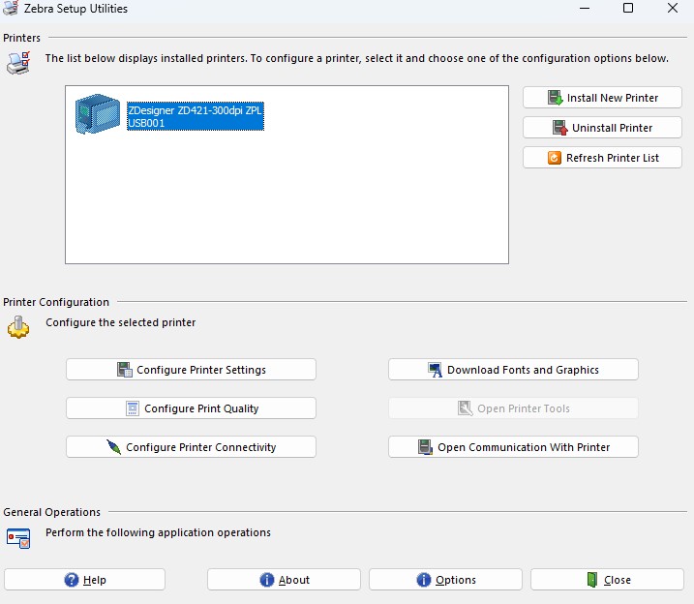Select the ZDesigner ZD421-300dpi ZPL USB001 entry
This screenshot has height=604, width=694.
coord(196,116)
